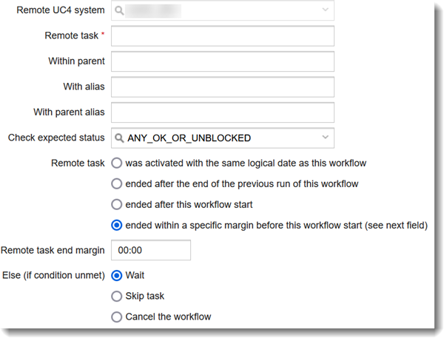Click the 'Remote task end margin' label
This screenshot has height=338, width=444.
click(53, 250)
